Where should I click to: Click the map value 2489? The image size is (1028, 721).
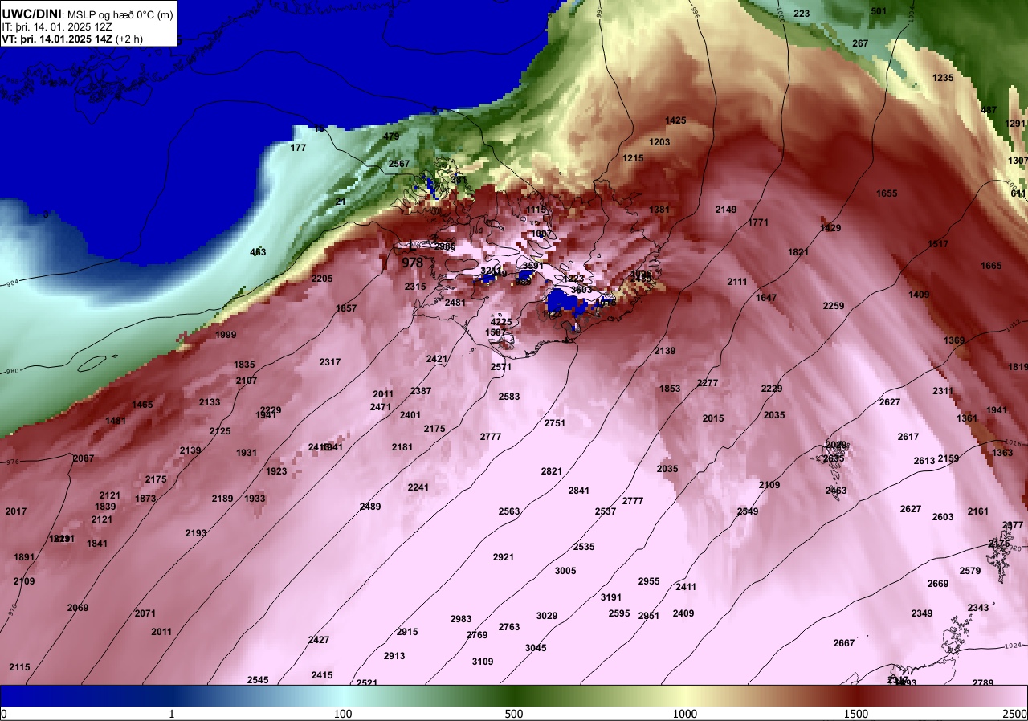point(370,507)
